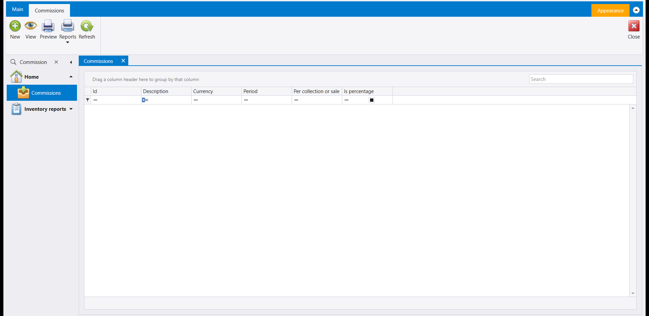649x316 pixels.
Task: Collapse the Home group arrow
Action: coord(71,77)
